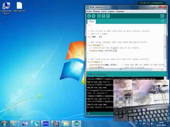170x127 pixels.
Task: Create a new sketch with the New icon
Action: (99, 16)
